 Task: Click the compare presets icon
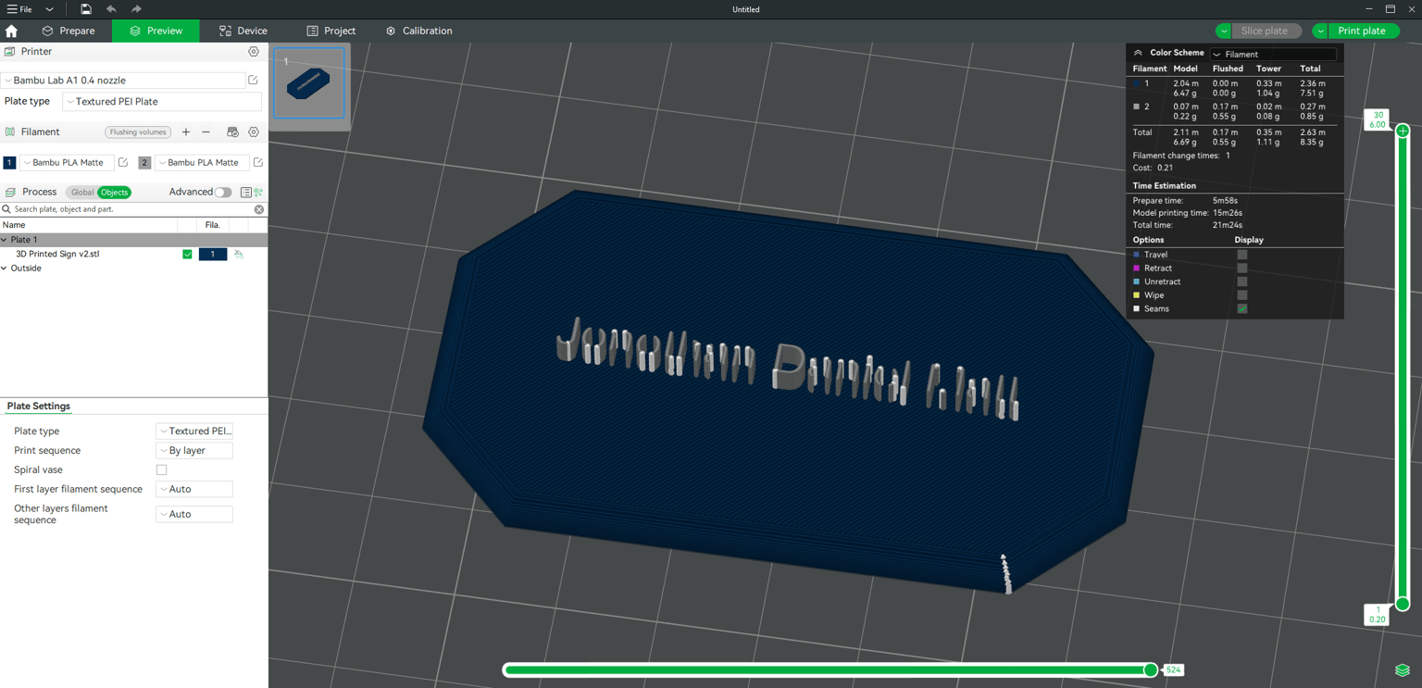click(x=258, y=193)
